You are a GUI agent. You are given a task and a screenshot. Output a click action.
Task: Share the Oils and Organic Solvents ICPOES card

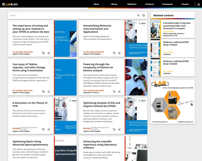[119, 129]
